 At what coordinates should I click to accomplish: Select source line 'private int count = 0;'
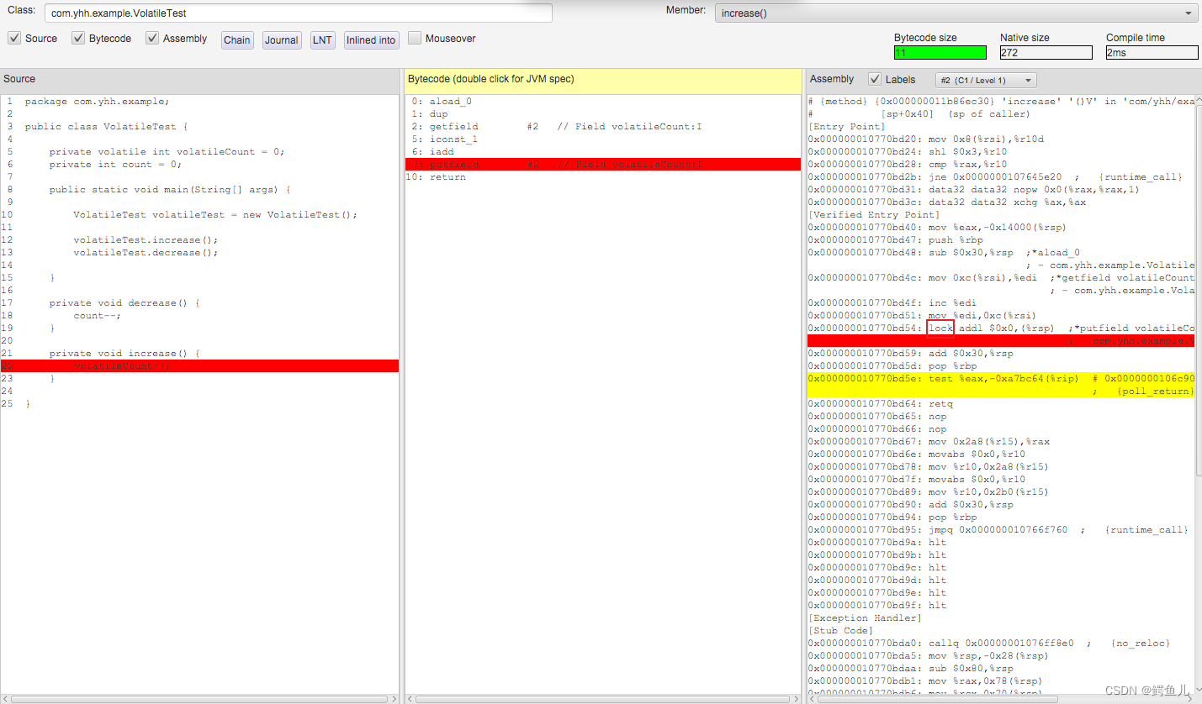pos(115,164)
